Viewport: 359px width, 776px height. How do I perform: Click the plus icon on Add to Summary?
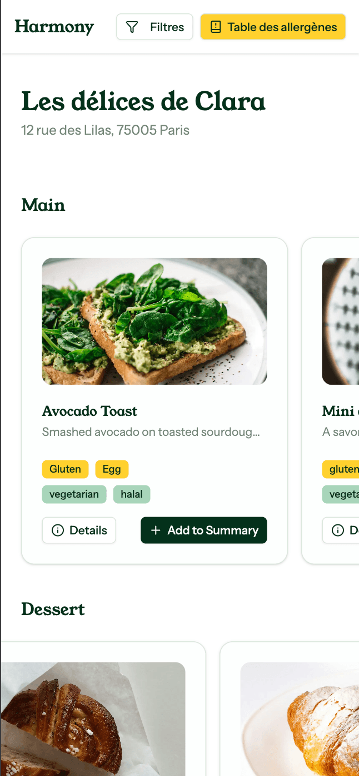pyautogui.click(x=156, y=531)
